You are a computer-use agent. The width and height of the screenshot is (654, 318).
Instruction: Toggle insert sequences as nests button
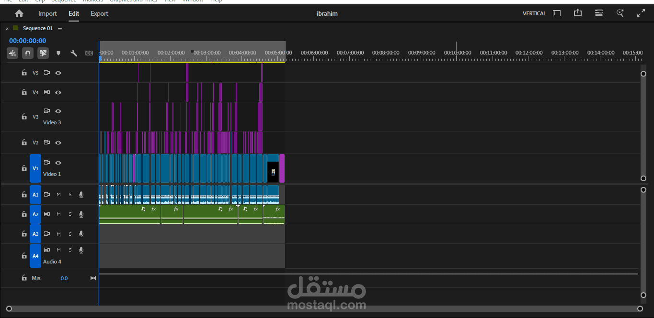(12, 53)
